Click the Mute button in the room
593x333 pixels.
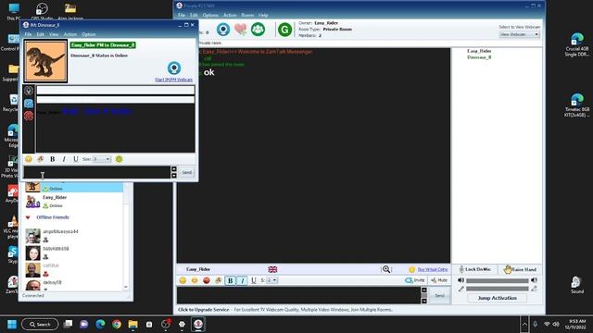click(x=439, y=280)
